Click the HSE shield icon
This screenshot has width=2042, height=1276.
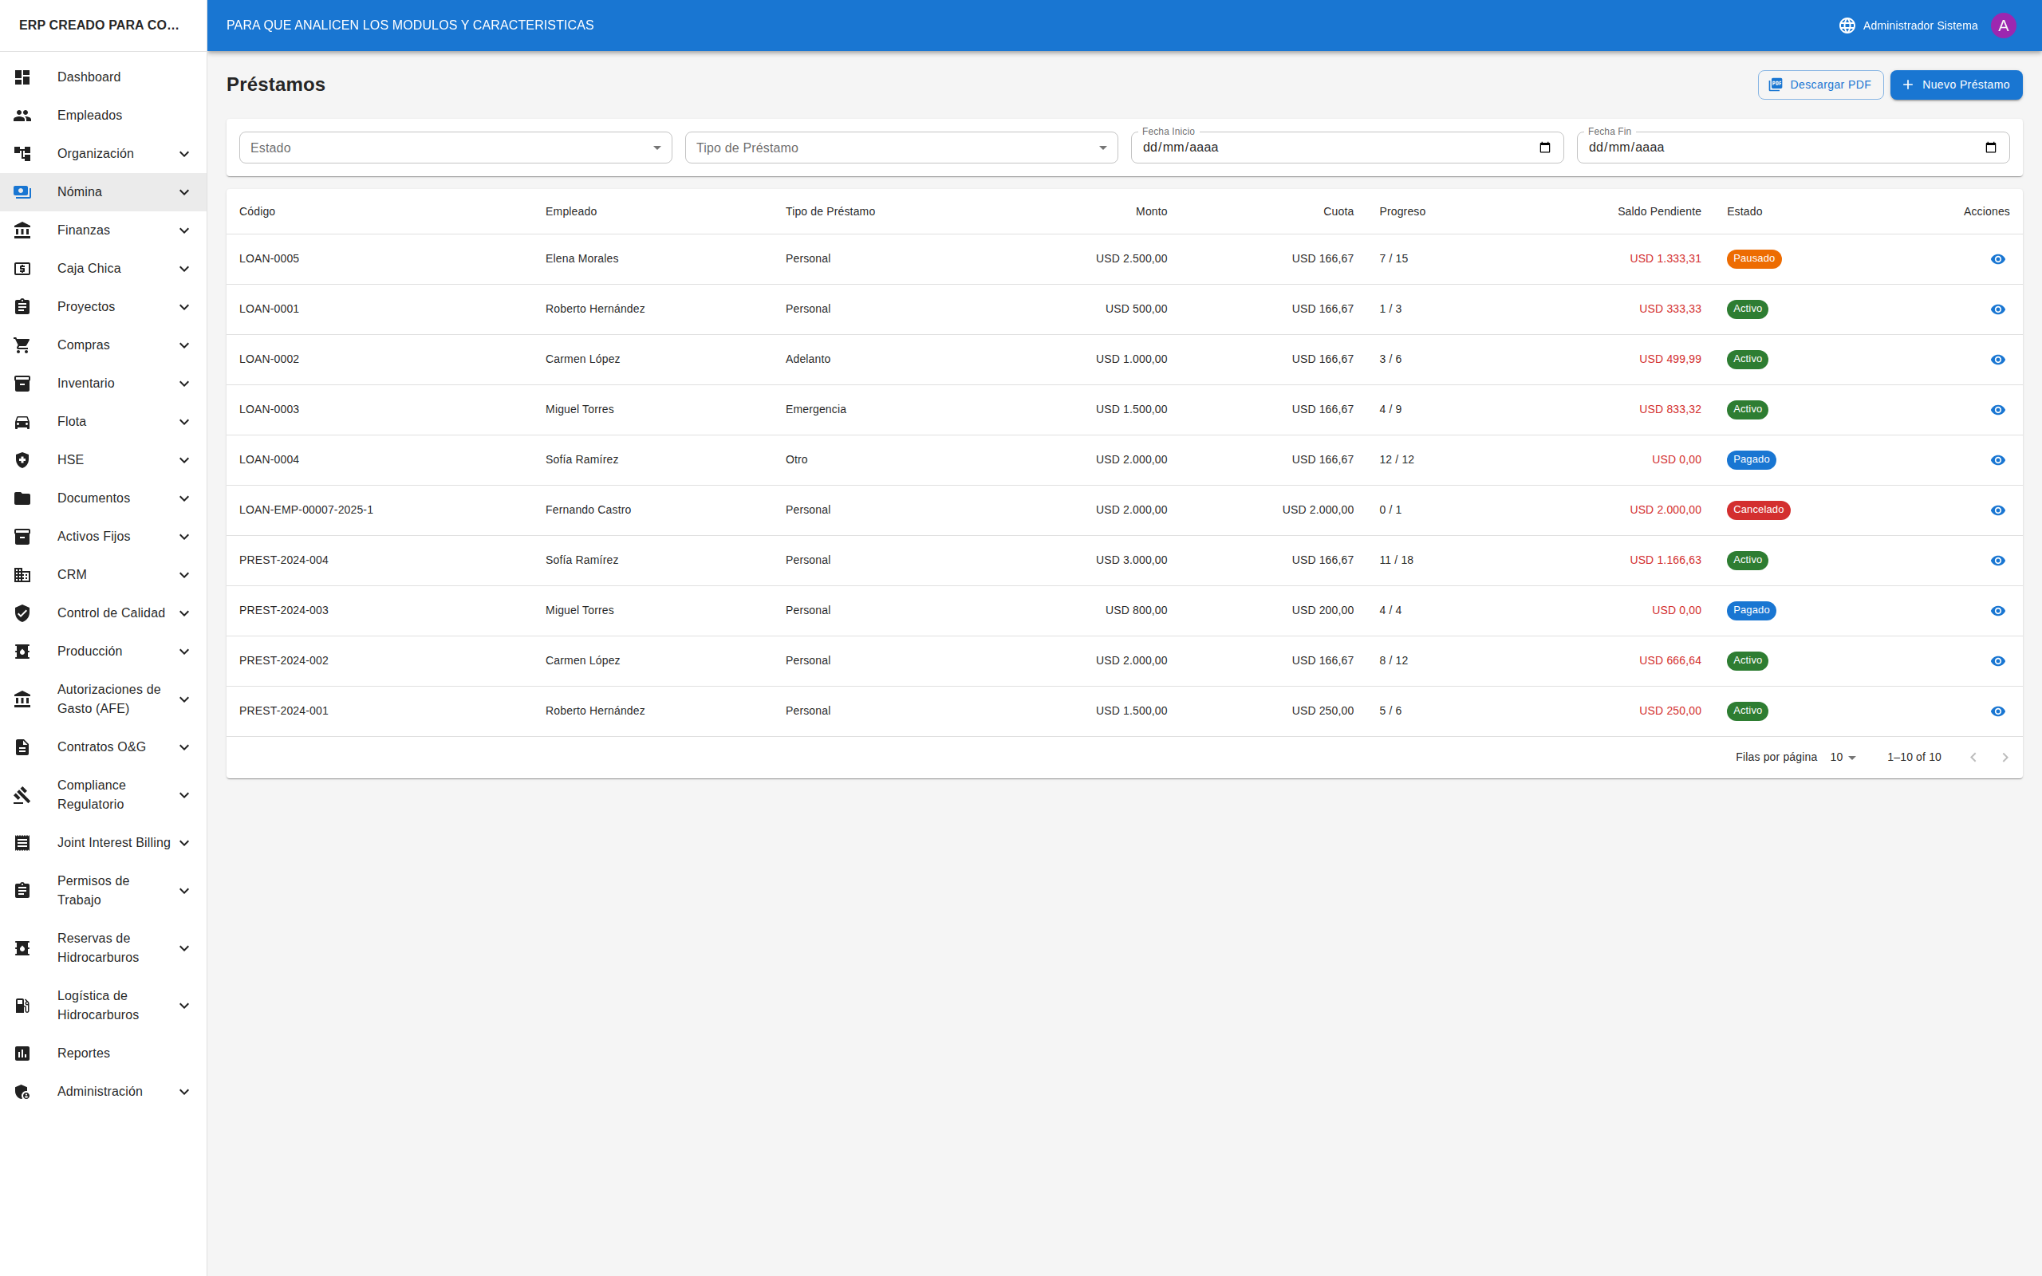tap(23, 460)
